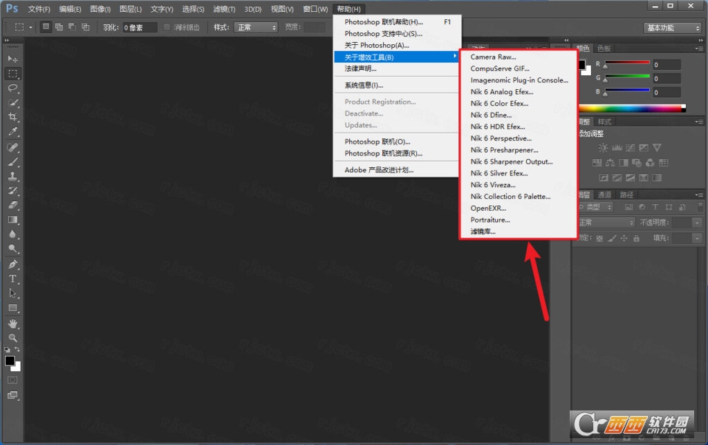
Task: Toggle Quick Mask mode icon
Action: [12, 380]
